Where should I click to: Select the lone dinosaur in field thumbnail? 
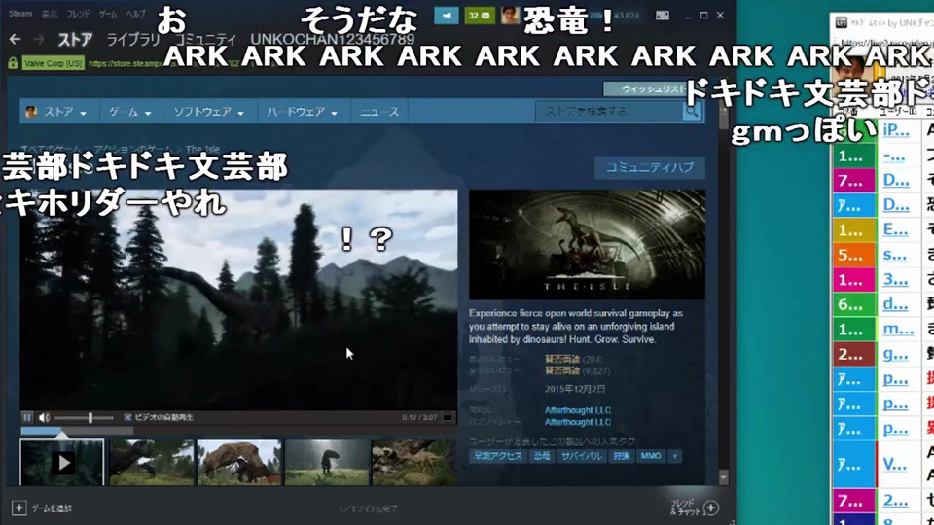327,463
